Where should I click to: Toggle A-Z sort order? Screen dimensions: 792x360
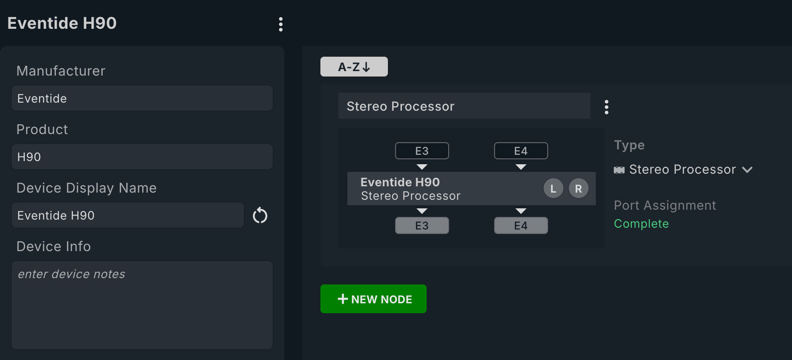point(354,67)
